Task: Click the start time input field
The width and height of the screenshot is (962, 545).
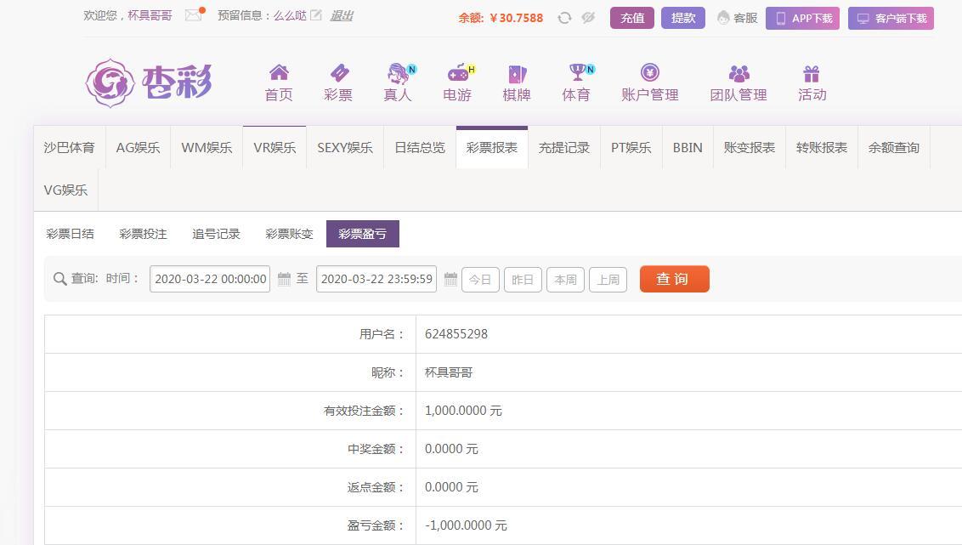Action: coord(210,279)
